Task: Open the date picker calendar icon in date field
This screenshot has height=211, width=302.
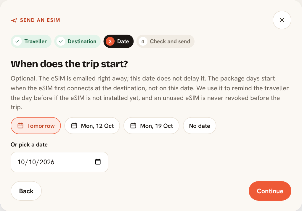Action: 98,162
